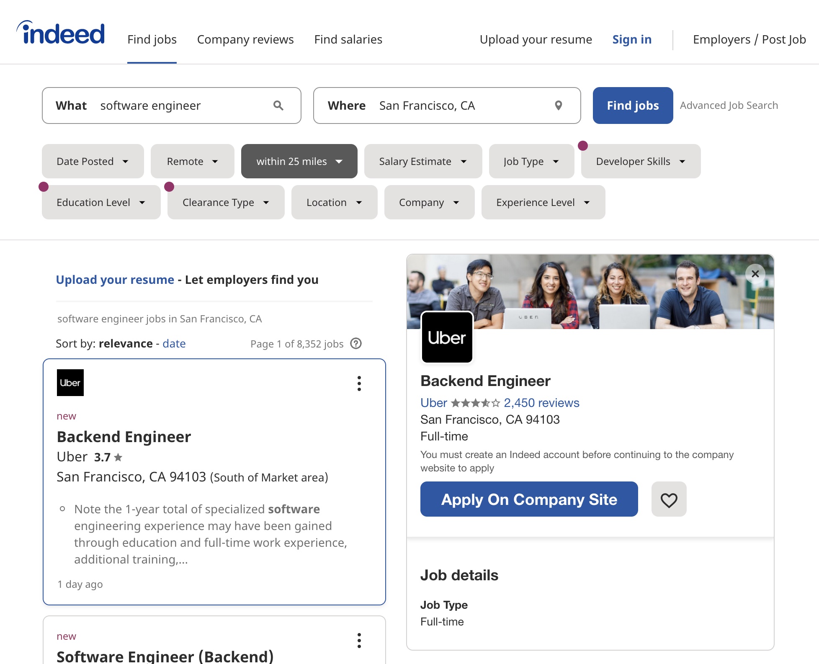Expand the Date Posted filter
The image size is (819, 664).
click(x=93, y=161)
